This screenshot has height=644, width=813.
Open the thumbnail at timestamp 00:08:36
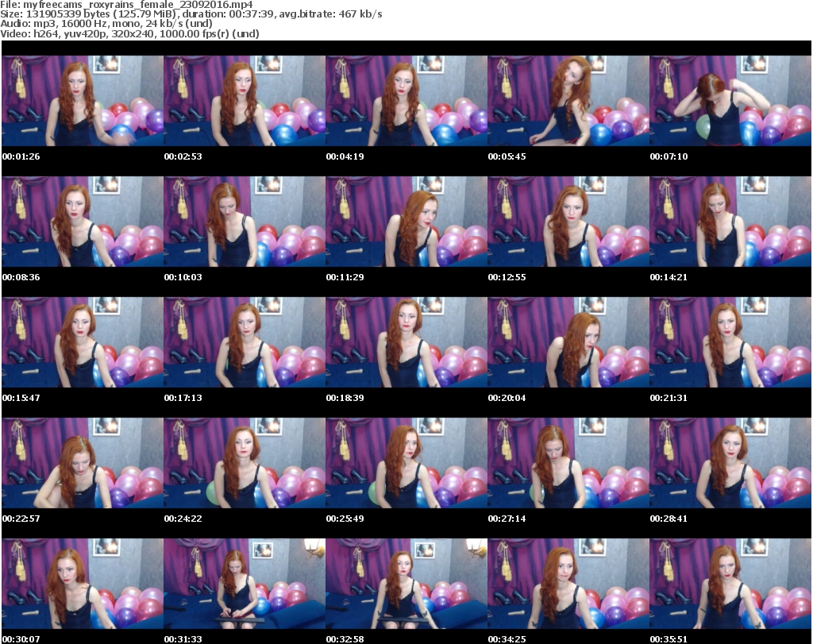point(83,222)
